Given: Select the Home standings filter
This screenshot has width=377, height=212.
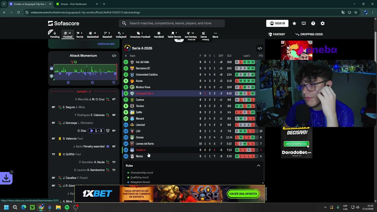Looking at the screenshot, I should tap(191, 39).
